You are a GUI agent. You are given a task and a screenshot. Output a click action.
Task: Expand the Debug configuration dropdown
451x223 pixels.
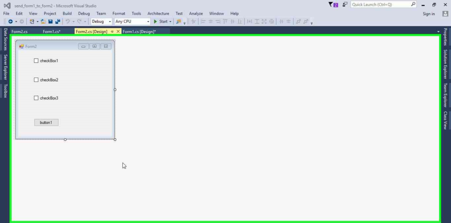pos(110,22)
